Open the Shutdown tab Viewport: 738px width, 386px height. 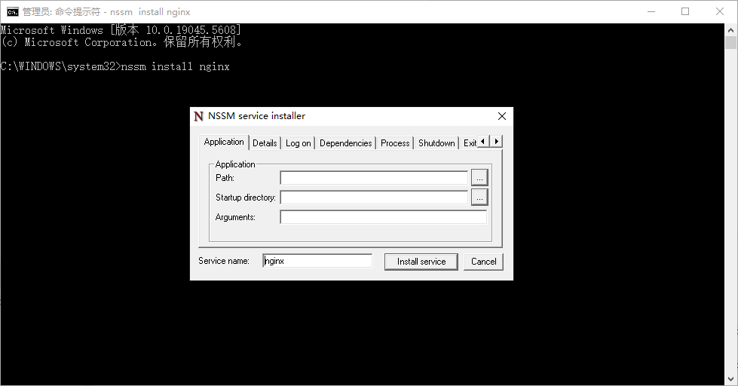(x=436, y=143)
